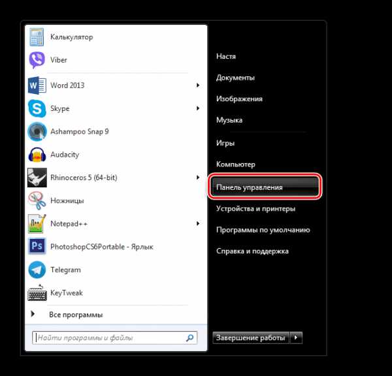Open Программы по умолчанию
The height and width of the screenshot is (376, 392).
coord(263,230)
